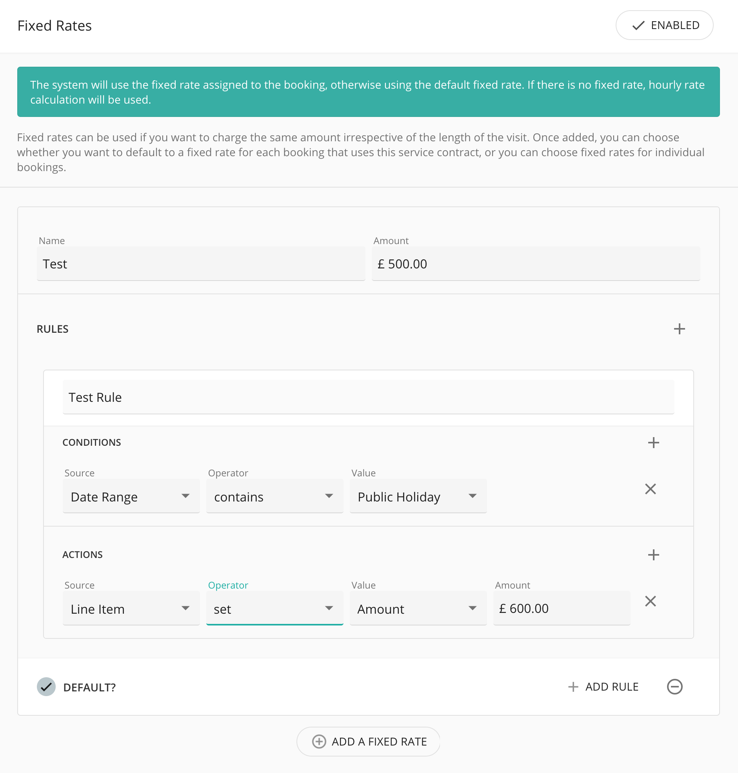The height and width of the screenshot is (773, 738).
Task: Edit the action Amount field £ 600.00
Action: pyautogui.click(x=562, y=609)
